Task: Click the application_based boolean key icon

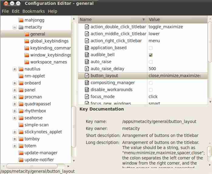Action: 87,48
